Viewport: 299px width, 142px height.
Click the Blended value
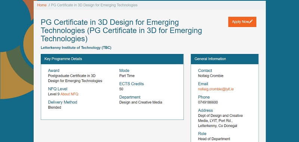coord(55,108)
